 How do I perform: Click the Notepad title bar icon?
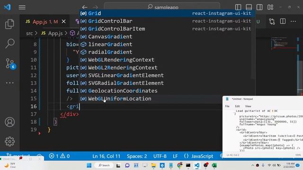coord(227,99)
